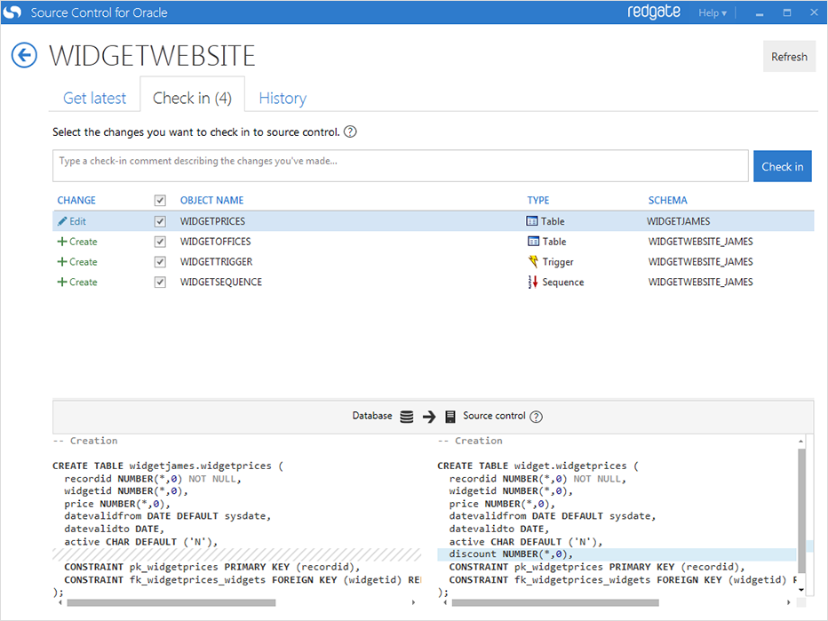Click left pane scroll-right arrow
Image resolution: width=828 pixels, height=621 pixels.
pos(413,602)
